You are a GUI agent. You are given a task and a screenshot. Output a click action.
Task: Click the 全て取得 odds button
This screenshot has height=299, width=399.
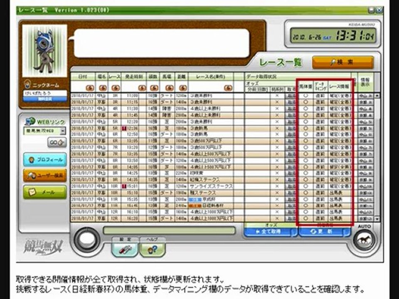[x=270, y=232]
